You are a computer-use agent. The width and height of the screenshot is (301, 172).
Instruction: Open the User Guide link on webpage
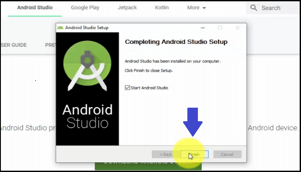tap(14, 45)
